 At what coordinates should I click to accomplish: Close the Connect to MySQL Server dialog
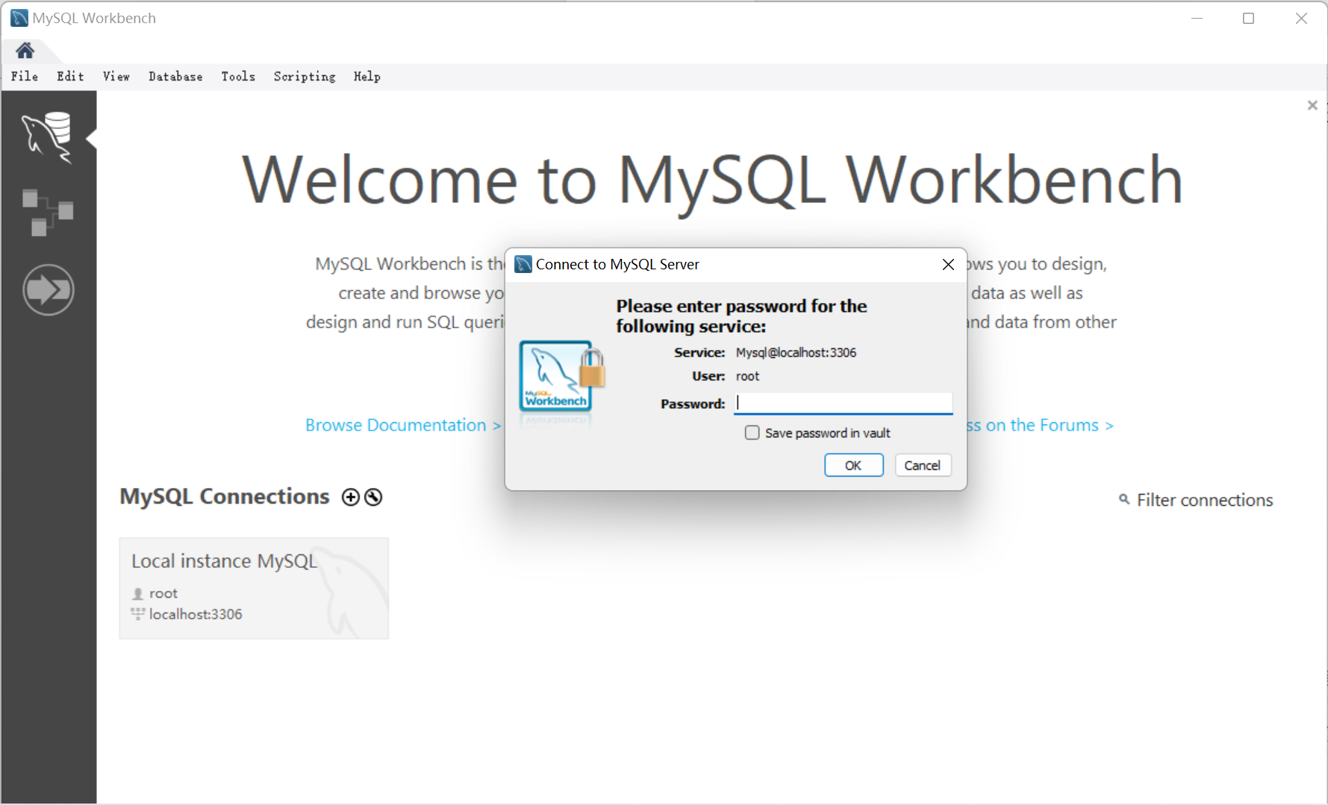pyautogui.click(x=948, y=264)
